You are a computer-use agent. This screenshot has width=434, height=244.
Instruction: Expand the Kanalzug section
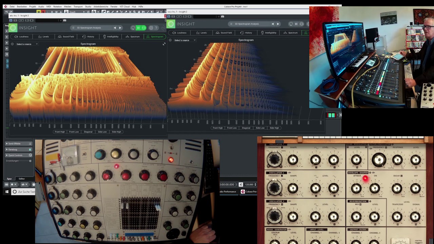6,149
